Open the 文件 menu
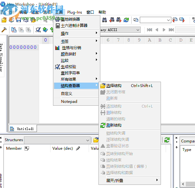Image resolution: width=195 pixels, height=188 pixels. point(11,12)
